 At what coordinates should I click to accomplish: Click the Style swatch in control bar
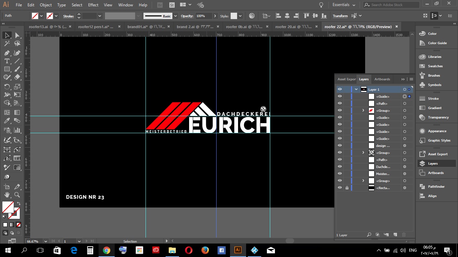pos(234,16)
